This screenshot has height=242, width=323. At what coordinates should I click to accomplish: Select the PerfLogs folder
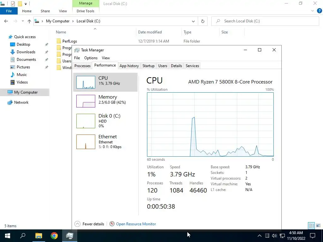[x=70, y=41]
